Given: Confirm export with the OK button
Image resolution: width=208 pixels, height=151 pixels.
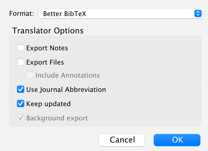Looking at the screenshot, I should [x=177, y=140].
